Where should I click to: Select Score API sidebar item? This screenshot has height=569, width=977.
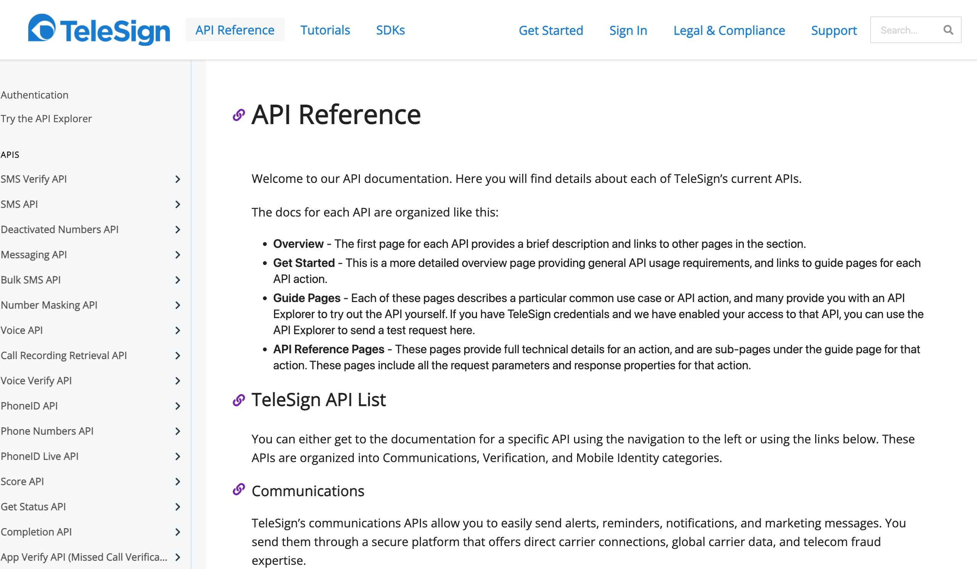coord(22,482)
